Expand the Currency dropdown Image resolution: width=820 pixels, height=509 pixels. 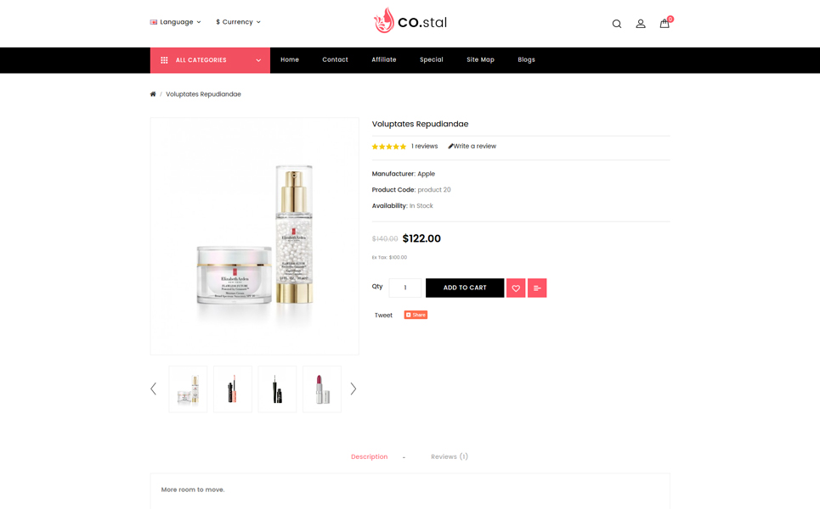(x=239, y=22)
